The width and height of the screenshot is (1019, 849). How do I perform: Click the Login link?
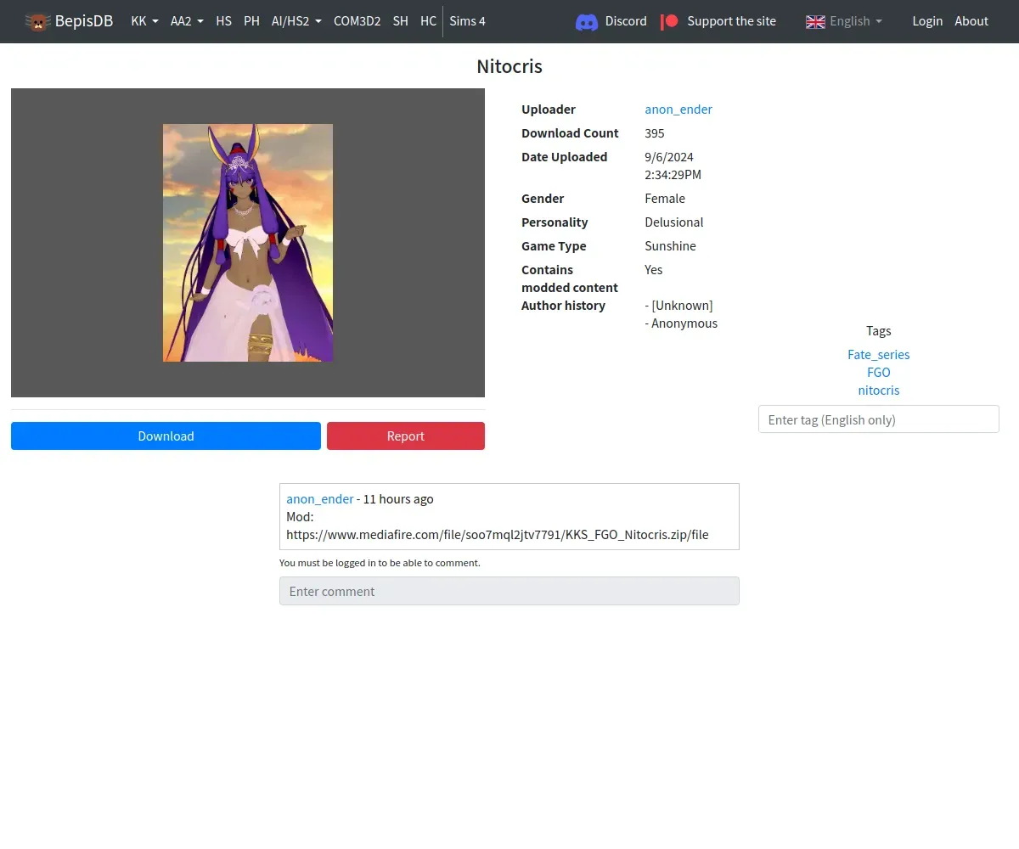pos(927,21)
